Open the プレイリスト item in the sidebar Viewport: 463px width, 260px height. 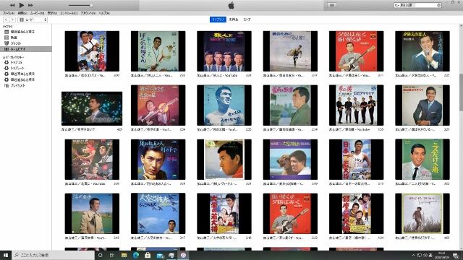click(17, 85)
